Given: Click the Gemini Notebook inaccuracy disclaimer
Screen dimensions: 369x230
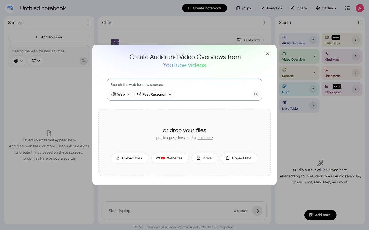Looking at the screenshot, I should point(184,227).
